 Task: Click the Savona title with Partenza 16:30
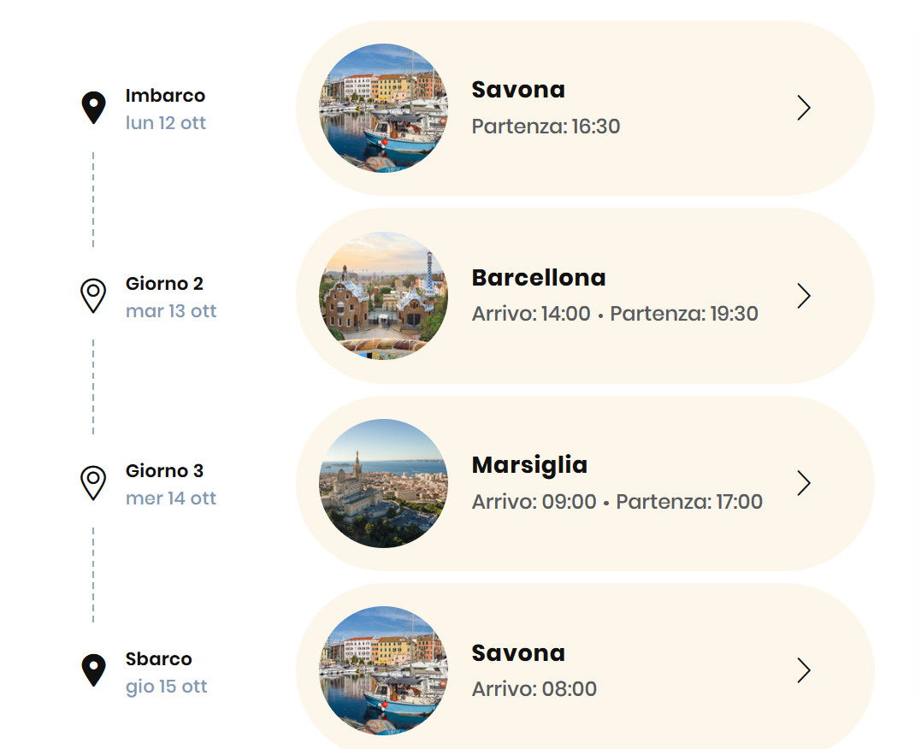point(518,90)
